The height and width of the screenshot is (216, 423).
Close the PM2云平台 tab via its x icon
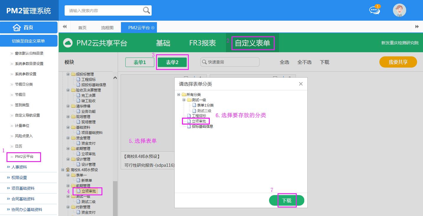(x=153, y=28)
